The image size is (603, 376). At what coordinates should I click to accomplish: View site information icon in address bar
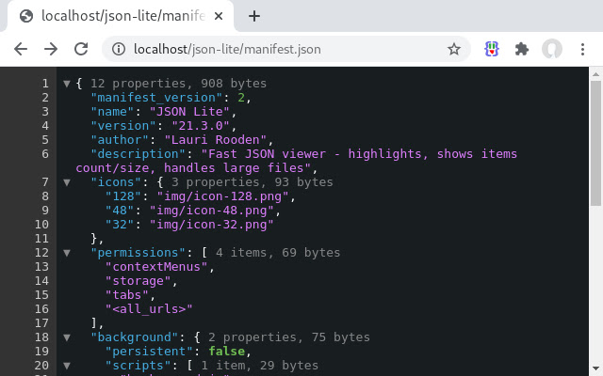pos(119,49)
